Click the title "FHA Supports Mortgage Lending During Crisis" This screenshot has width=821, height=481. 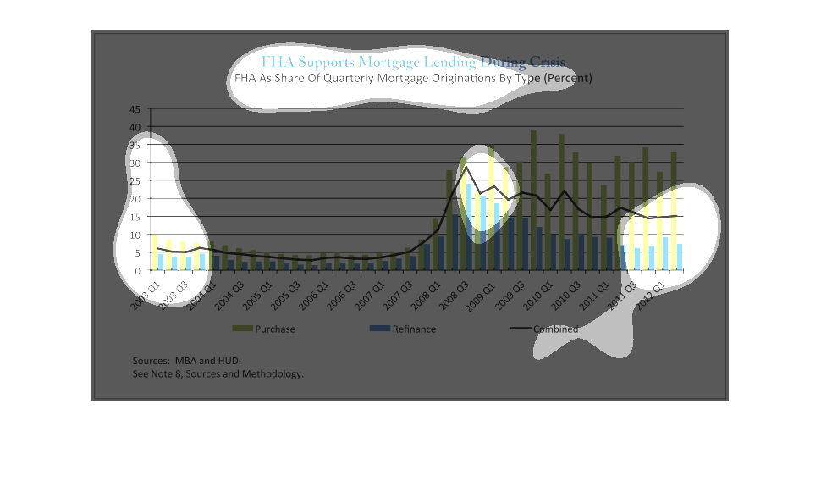point(413,63)
